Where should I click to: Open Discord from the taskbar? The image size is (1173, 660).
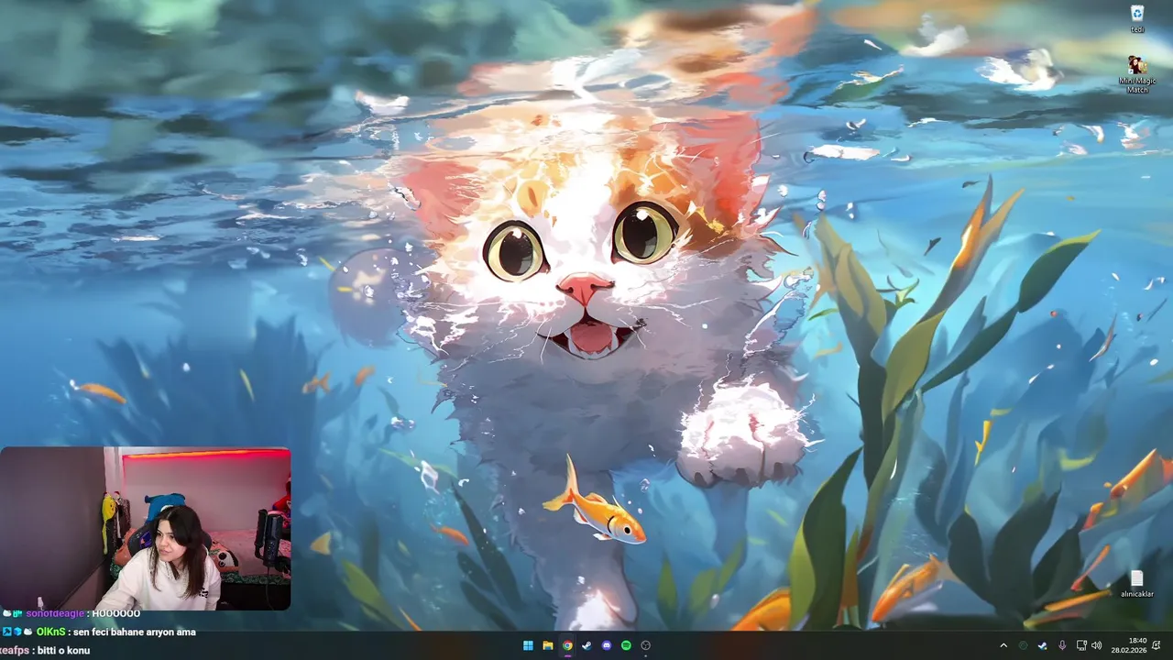pos(607,645)
